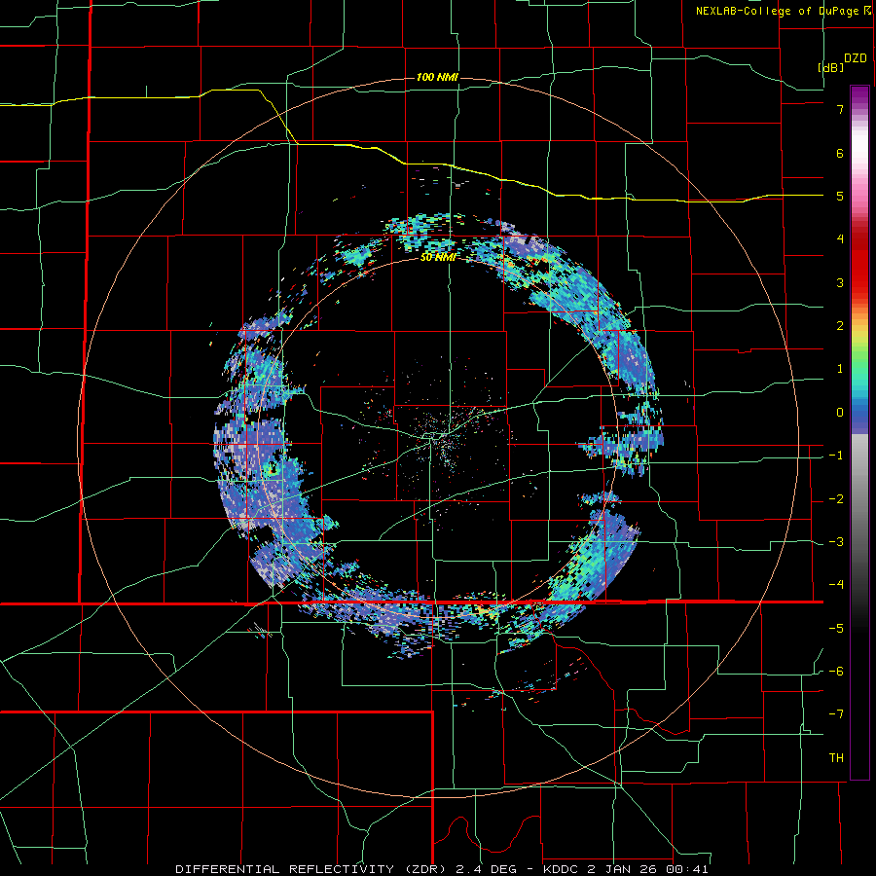Screen dimensions: 876x876
Task: Select the 50 NMI range ring label
Action: tap(438, 257)
